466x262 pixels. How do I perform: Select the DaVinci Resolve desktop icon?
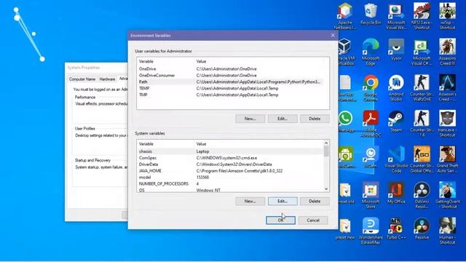pyautogui.click(x=422, y=195)
